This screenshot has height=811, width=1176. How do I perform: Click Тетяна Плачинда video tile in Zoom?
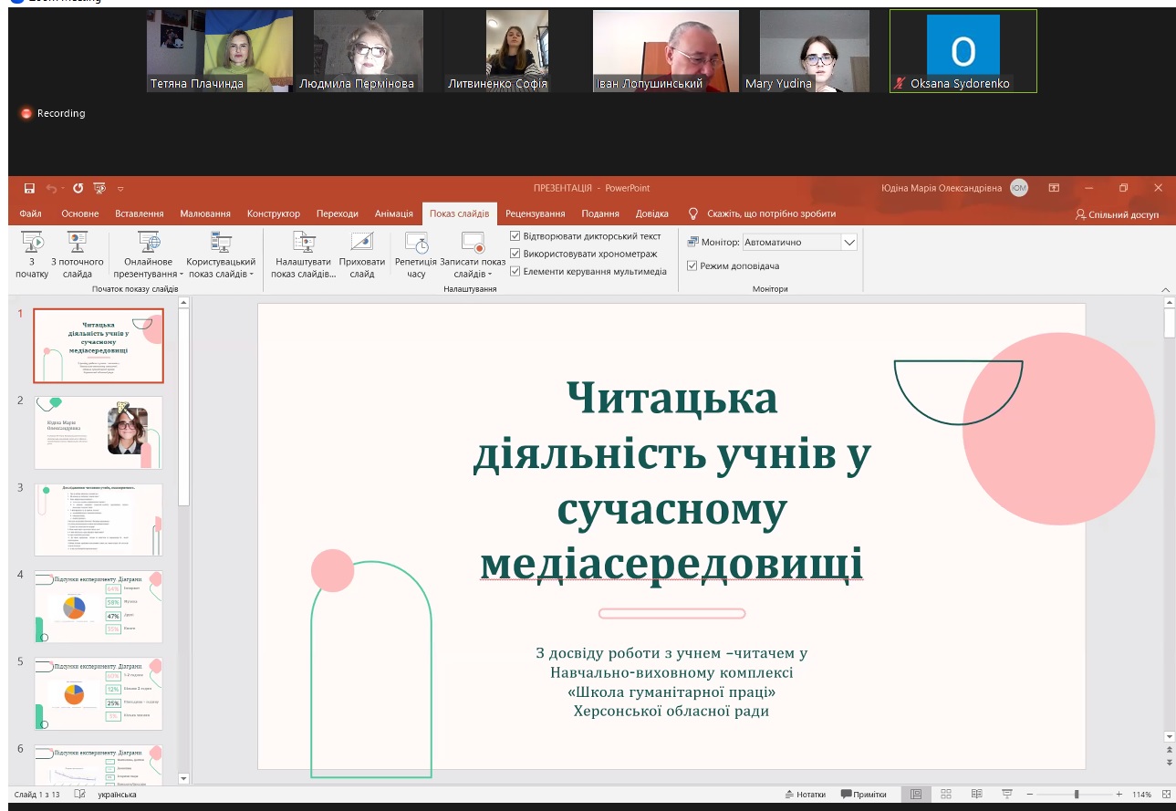click(220, 51)
